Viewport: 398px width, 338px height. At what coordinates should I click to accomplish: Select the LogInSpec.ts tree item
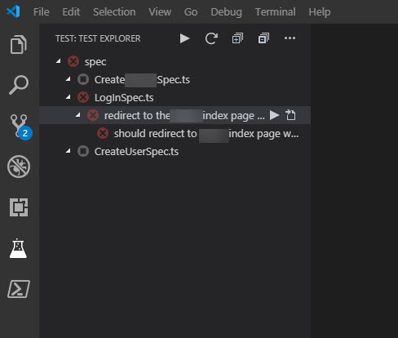pos(175,97)
